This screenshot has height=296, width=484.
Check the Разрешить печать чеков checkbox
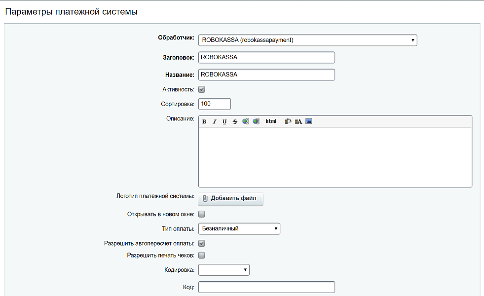[202, 256]
